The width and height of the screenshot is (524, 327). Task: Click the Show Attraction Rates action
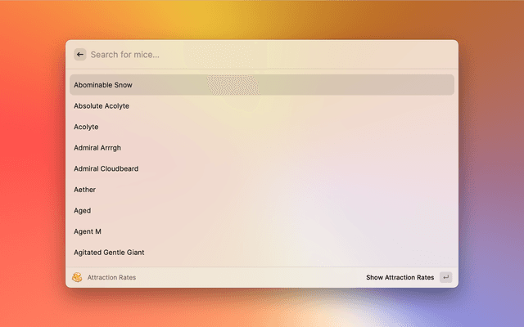(x=400, y=277)
